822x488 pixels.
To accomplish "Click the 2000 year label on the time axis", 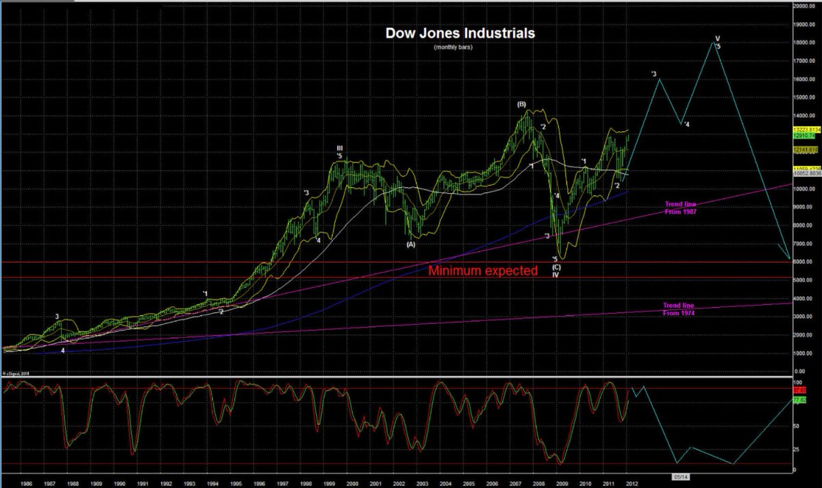I will pyautogui.click(x=353, y=484).
